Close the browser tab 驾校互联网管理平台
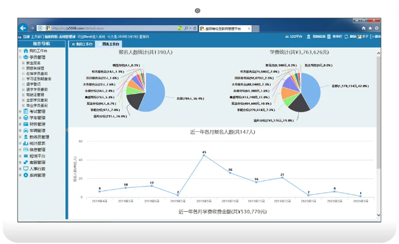The height and width of the screenshot is (244, 399). pos(249,29)
